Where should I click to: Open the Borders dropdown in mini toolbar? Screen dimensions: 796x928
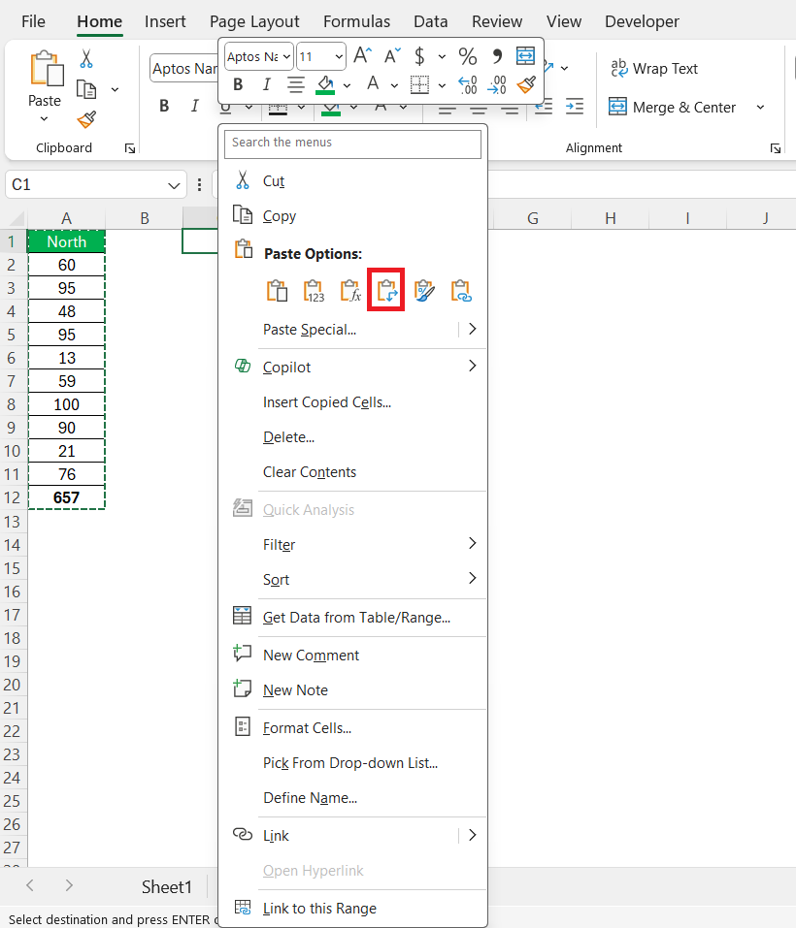click(x=442, y=85)
